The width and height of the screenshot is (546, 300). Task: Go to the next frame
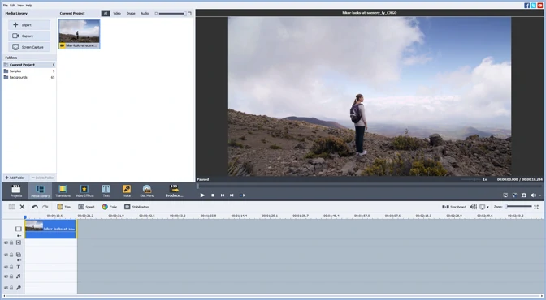tap(232, 195)
